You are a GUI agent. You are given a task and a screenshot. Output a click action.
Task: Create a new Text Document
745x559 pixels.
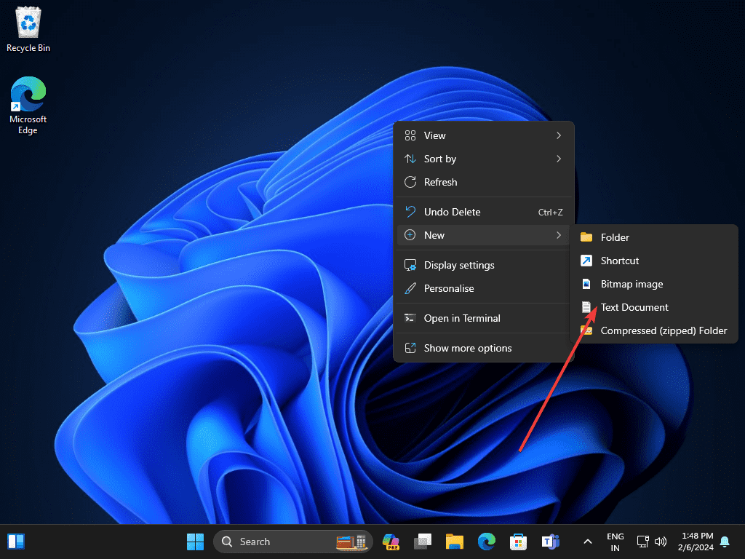pyautogui.click(x=654, y=307)
